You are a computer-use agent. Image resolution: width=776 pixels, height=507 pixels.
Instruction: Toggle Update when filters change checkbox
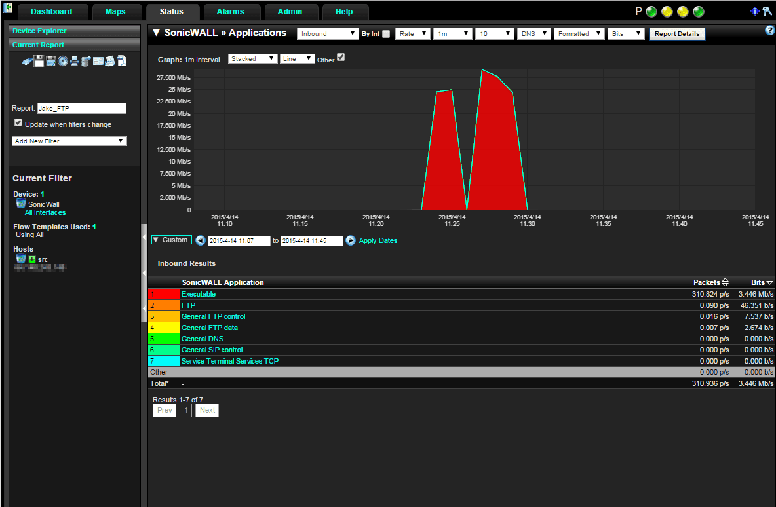[18, 122]
